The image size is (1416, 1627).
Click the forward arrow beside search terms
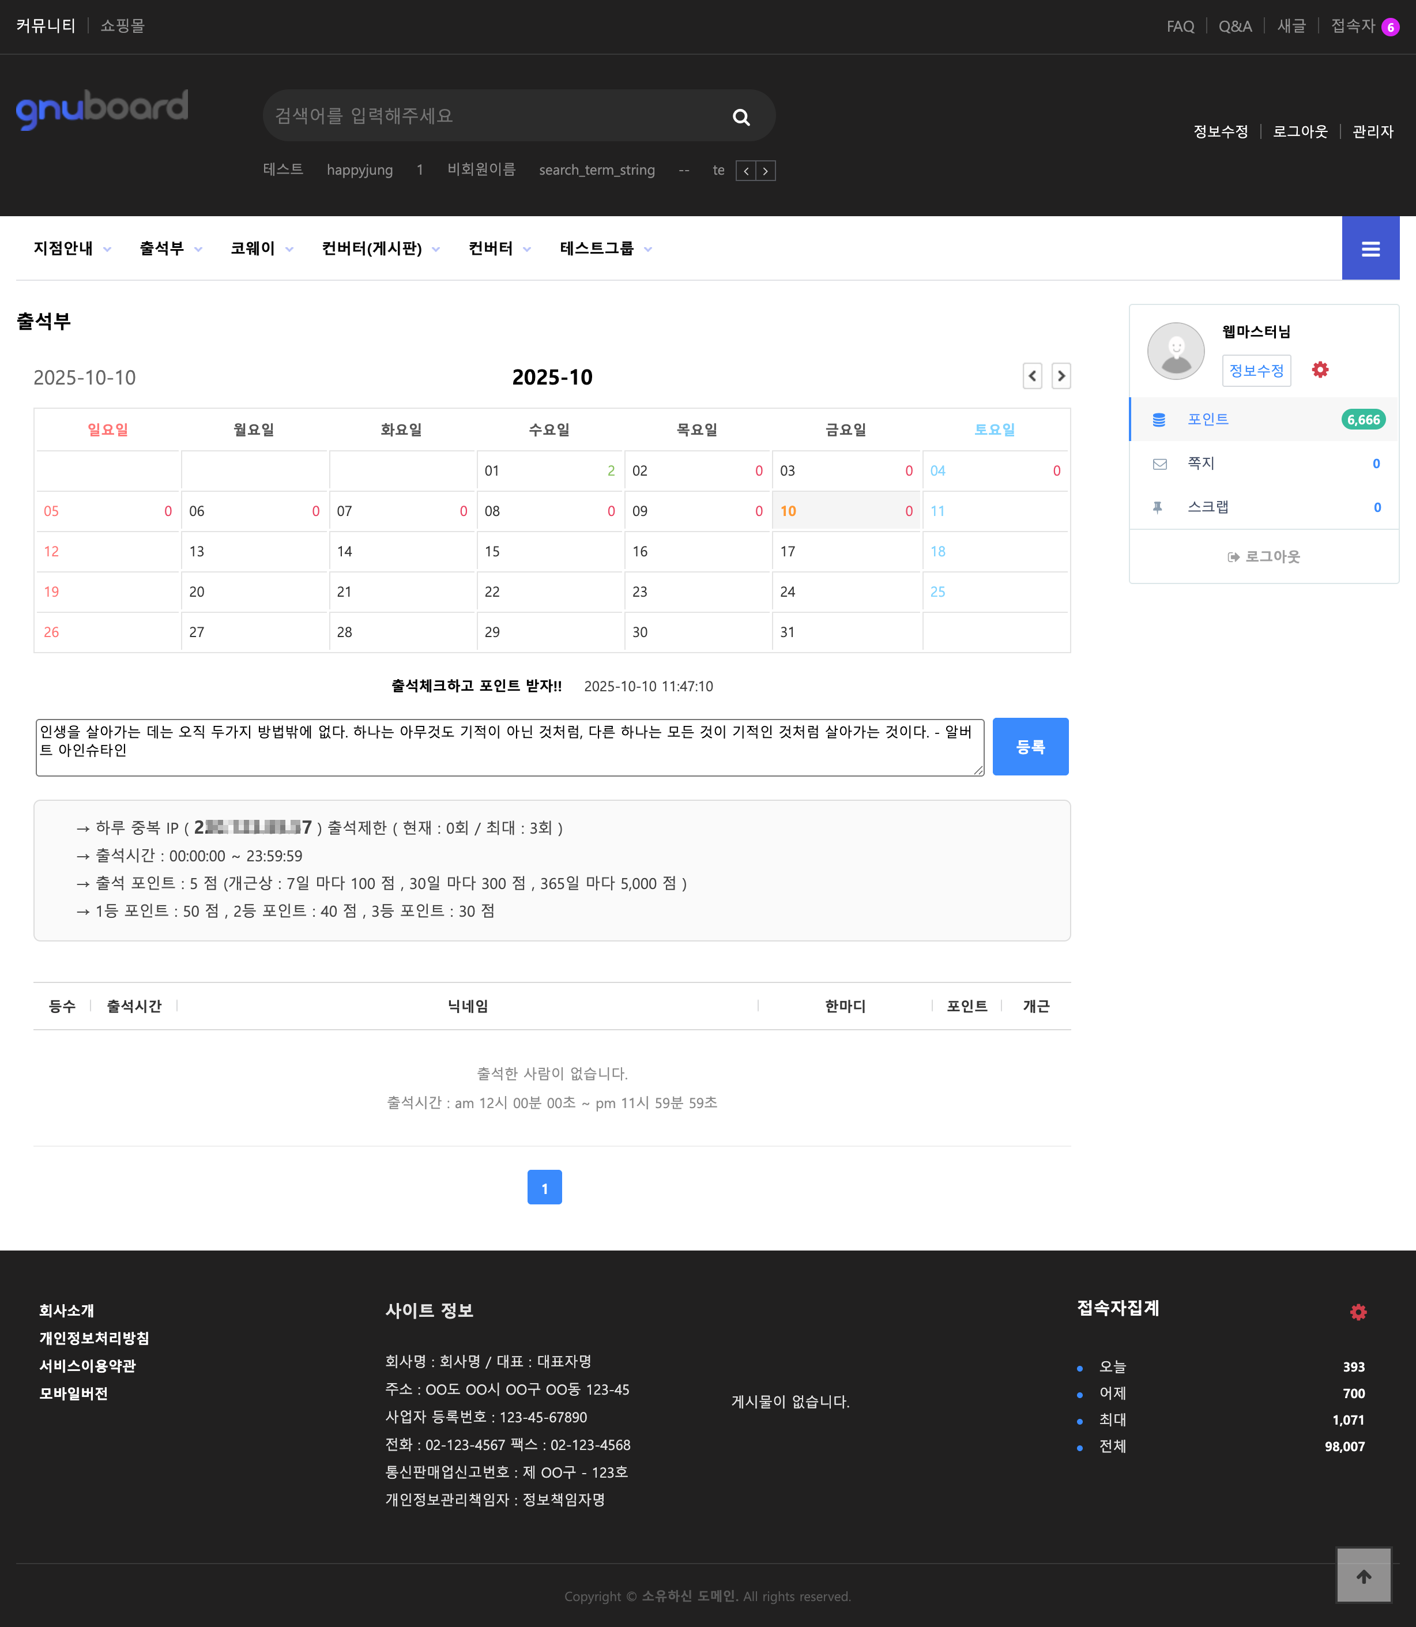coord(765,170)
